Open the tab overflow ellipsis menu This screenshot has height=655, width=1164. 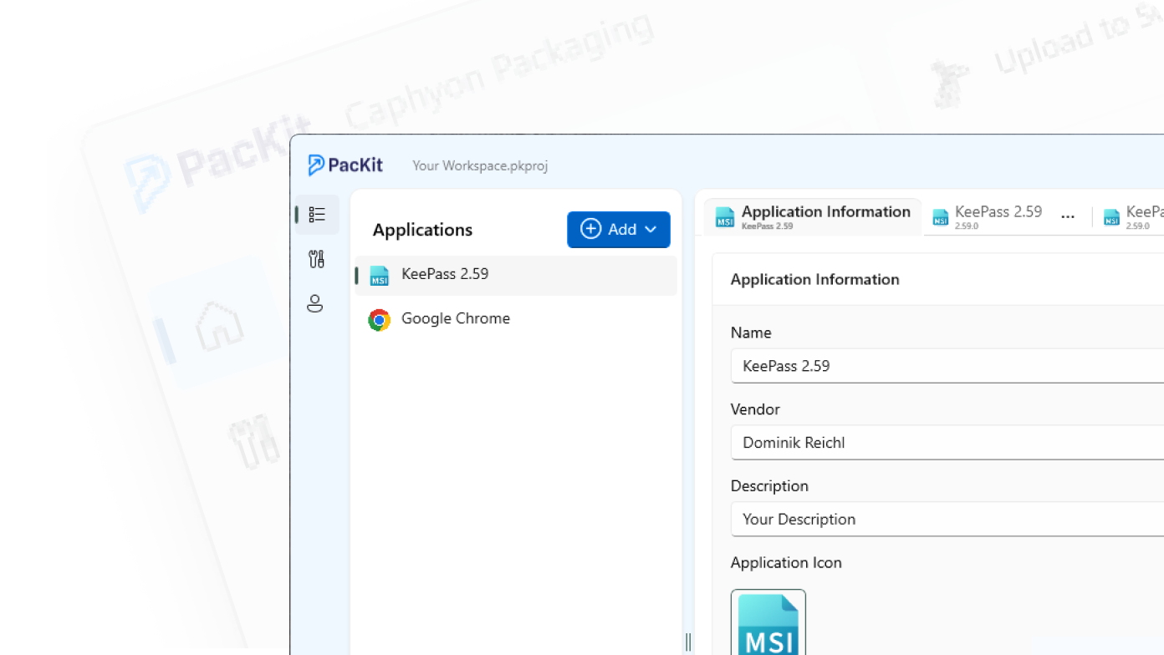pos(1067,216)
